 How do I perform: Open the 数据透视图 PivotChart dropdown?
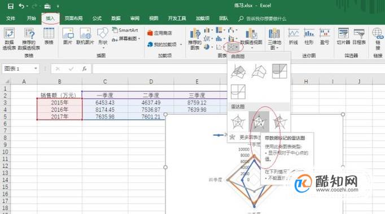(251, 39)
